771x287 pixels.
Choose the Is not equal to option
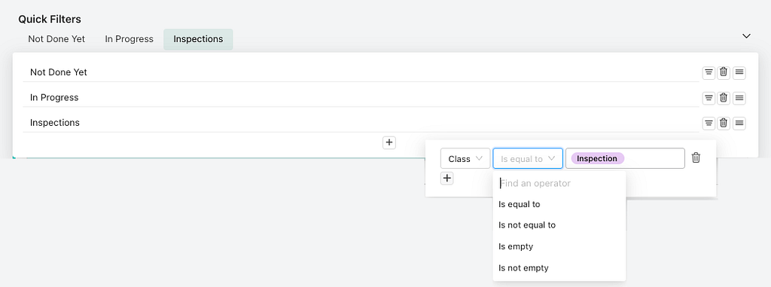[559, 225]
